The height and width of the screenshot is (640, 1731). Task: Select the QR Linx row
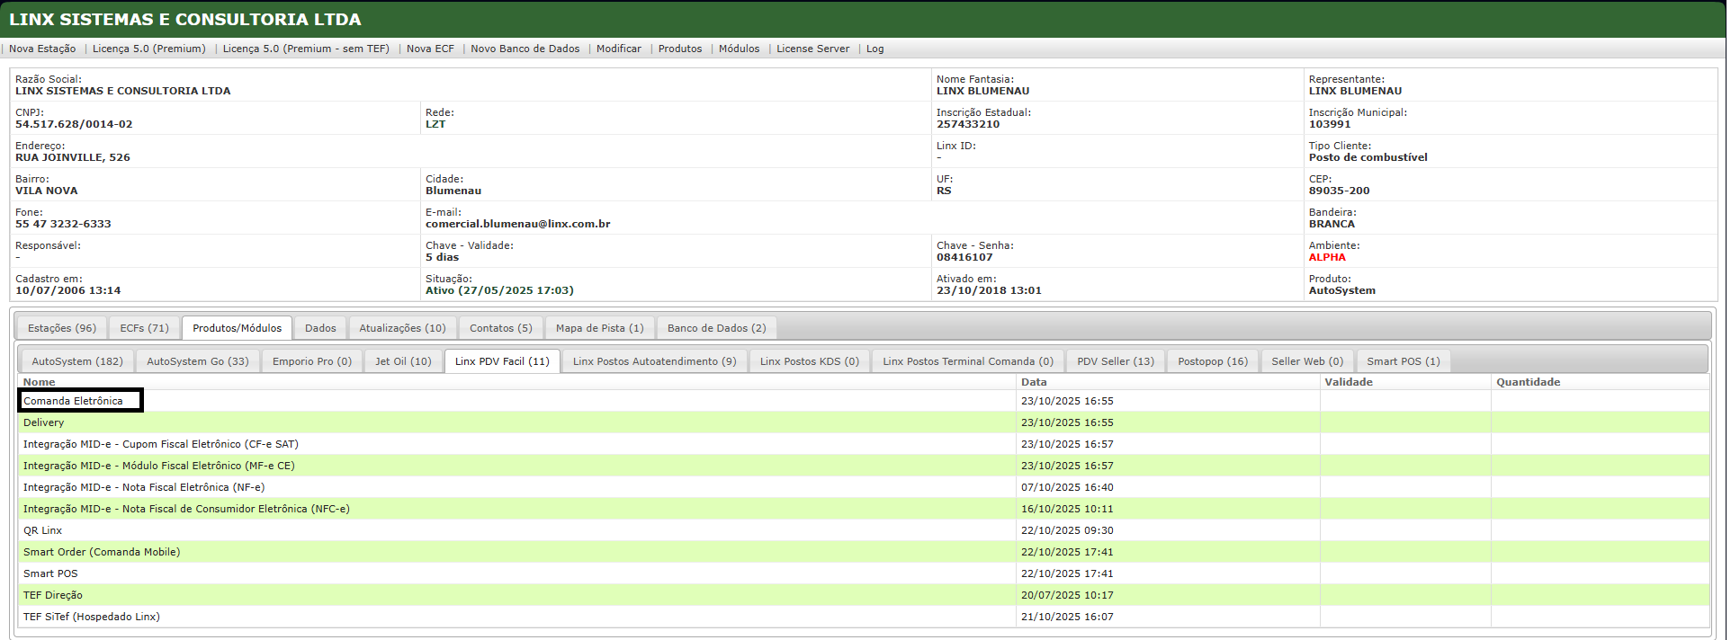click(864, 530)
